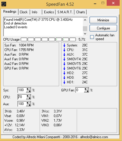Click the blue down arrow beside CPU temperature
The image size is (122, 141).
[x=64, y=50]
